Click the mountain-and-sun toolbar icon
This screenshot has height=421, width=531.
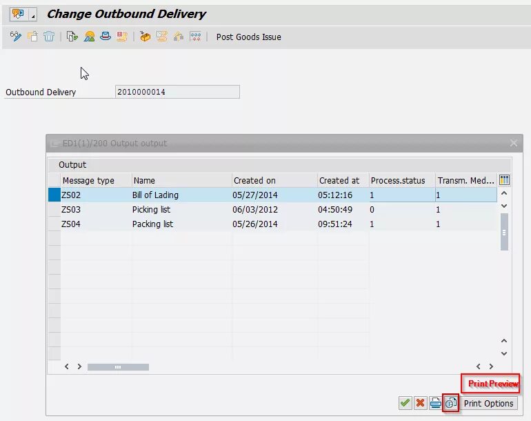[89, 37]
